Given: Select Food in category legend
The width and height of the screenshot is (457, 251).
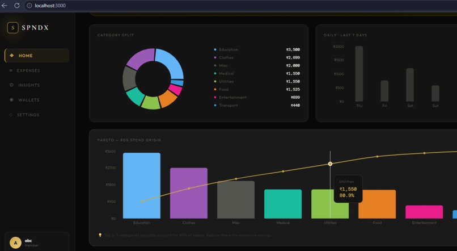Looking at the screenshot, I should click(223, 90).
